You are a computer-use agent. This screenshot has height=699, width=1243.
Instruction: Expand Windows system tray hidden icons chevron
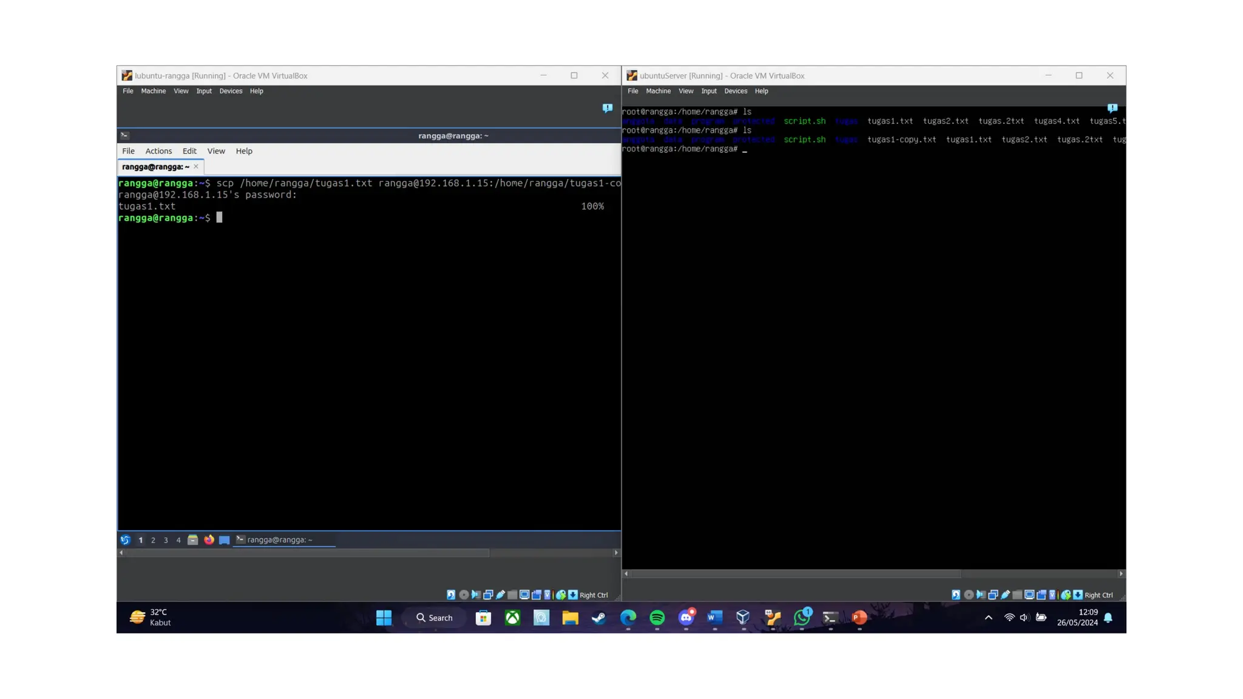coord(988,618)
